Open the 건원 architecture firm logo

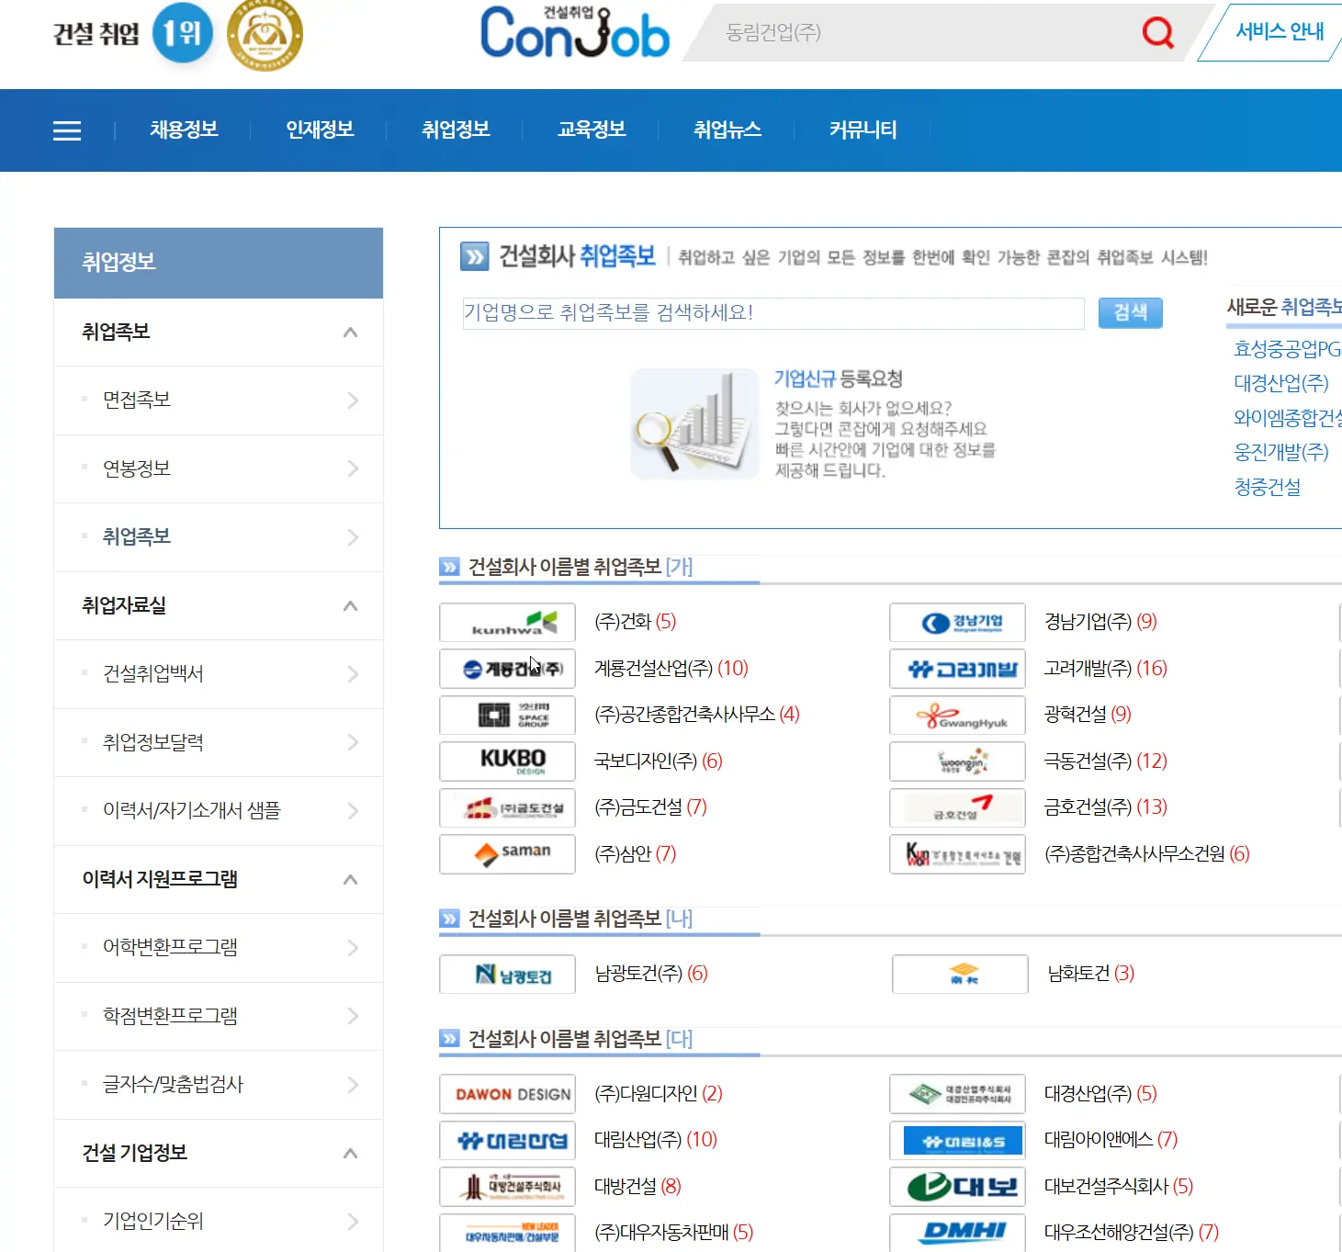[958, 853]
